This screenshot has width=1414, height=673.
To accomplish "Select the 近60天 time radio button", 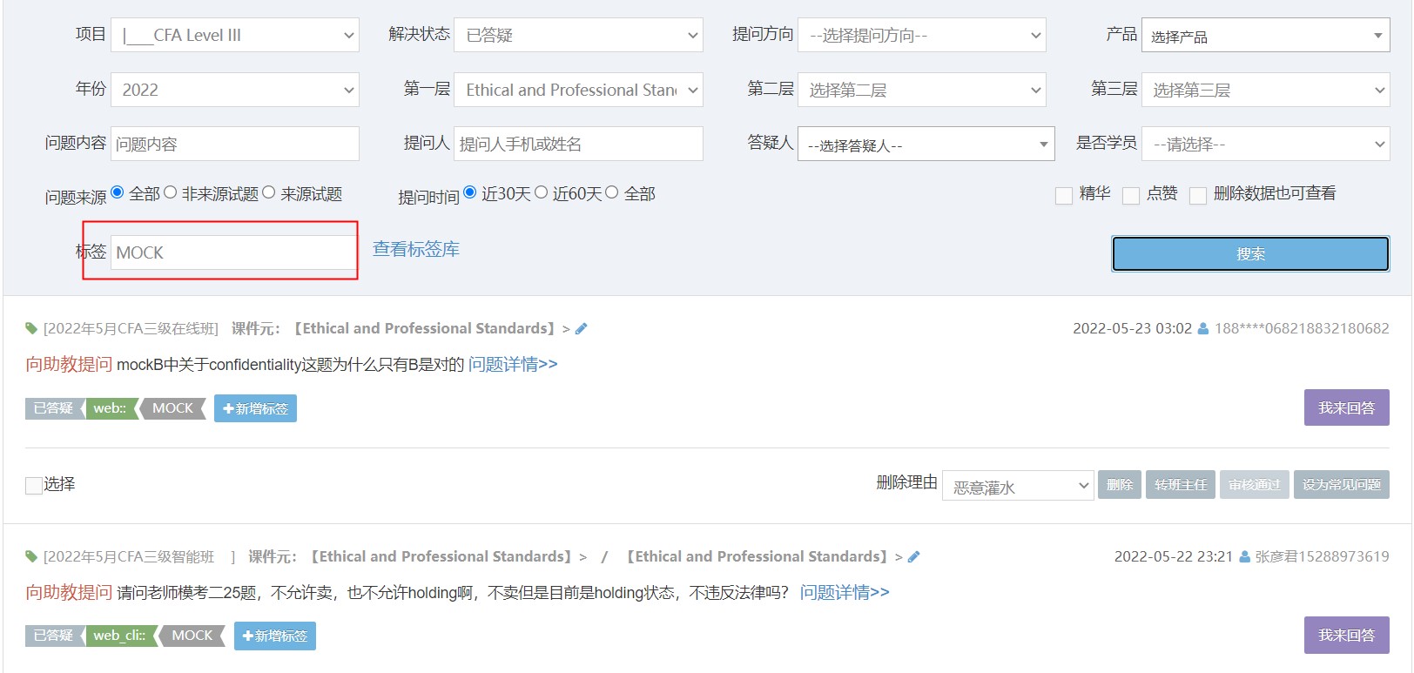I will (x=541, y=193).
